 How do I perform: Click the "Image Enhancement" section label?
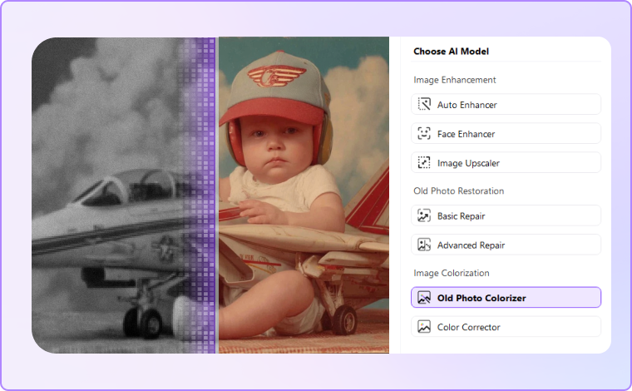coord(455,80)
